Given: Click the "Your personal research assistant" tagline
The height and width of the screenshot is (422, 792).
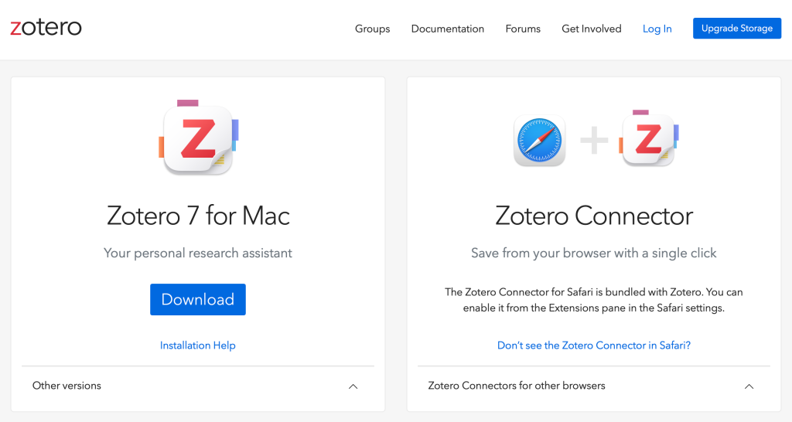Looking at the screenshot, I should click(198, 253).
